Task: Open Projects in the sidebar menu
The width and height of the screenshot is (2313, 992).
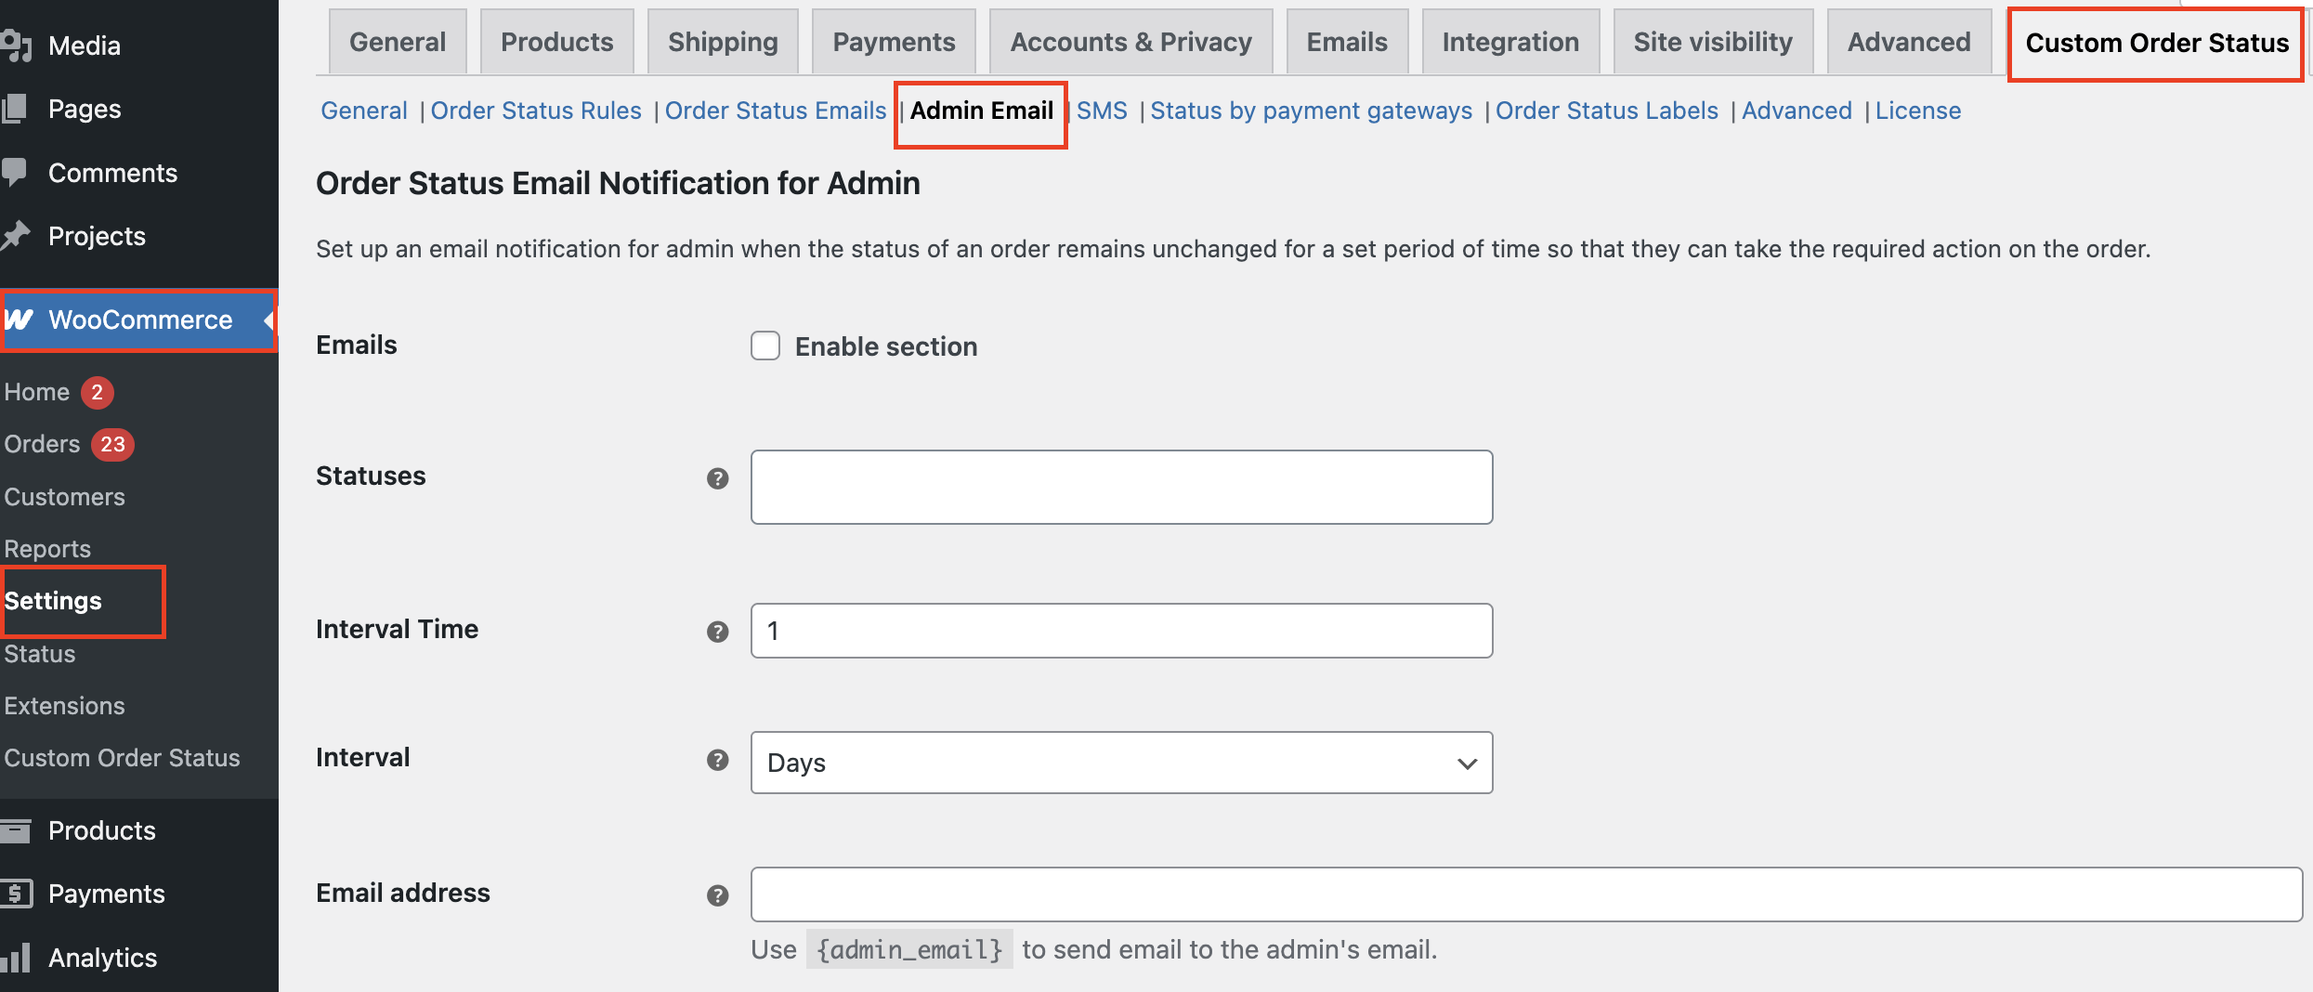Action: click(x=97, y=236)
